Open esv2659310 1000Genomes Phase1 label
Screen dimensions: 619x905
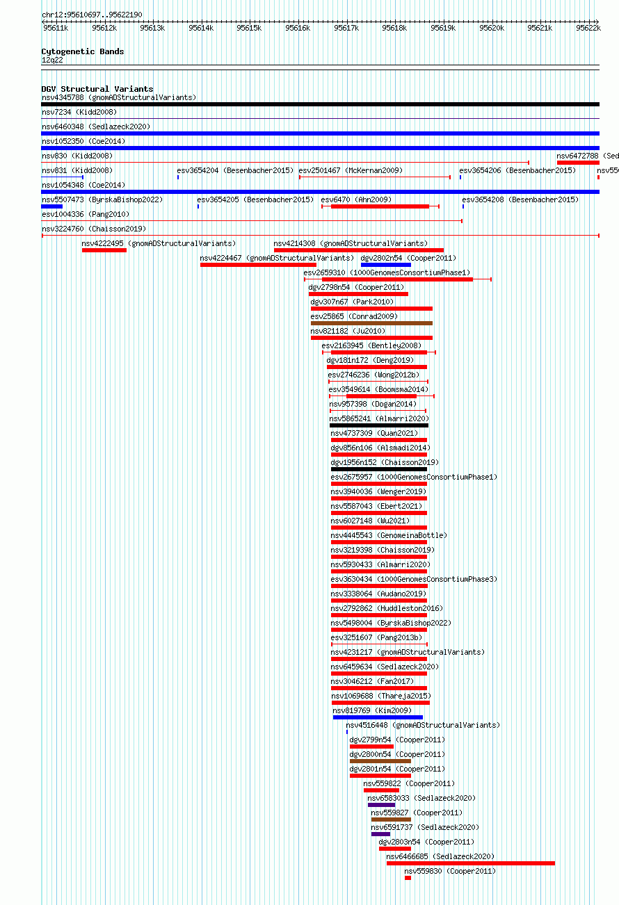[387, 272]
